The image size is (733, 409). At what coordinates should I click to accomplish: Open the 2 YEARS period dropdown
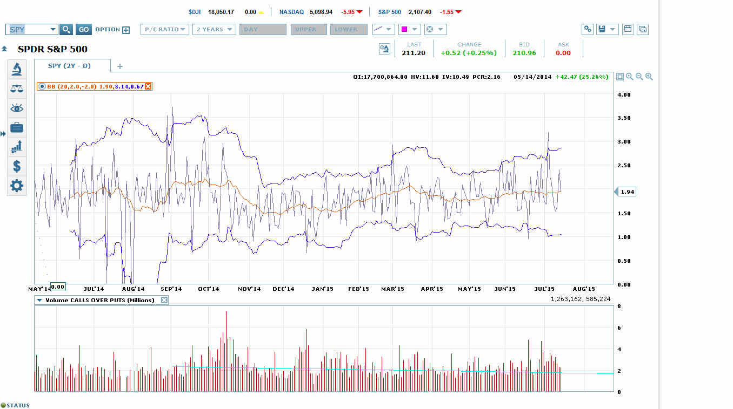(x=214, y=30)
